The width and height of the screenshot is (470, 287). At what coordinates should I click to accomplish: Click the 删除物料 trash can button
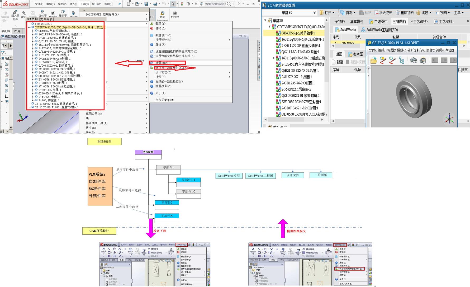click(404, 13)
